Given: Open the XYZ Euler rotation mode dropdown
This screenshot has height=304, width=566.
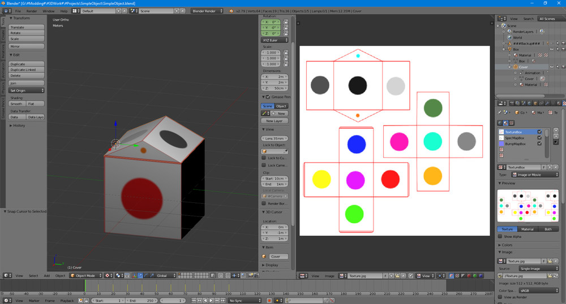Looking at the screenshot, I should click(x=275, y=40).
